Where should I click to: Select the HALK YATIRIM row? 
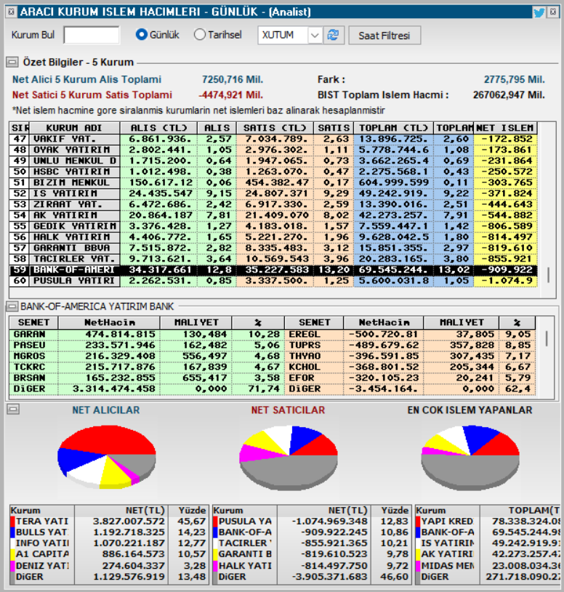click(273, 238)
